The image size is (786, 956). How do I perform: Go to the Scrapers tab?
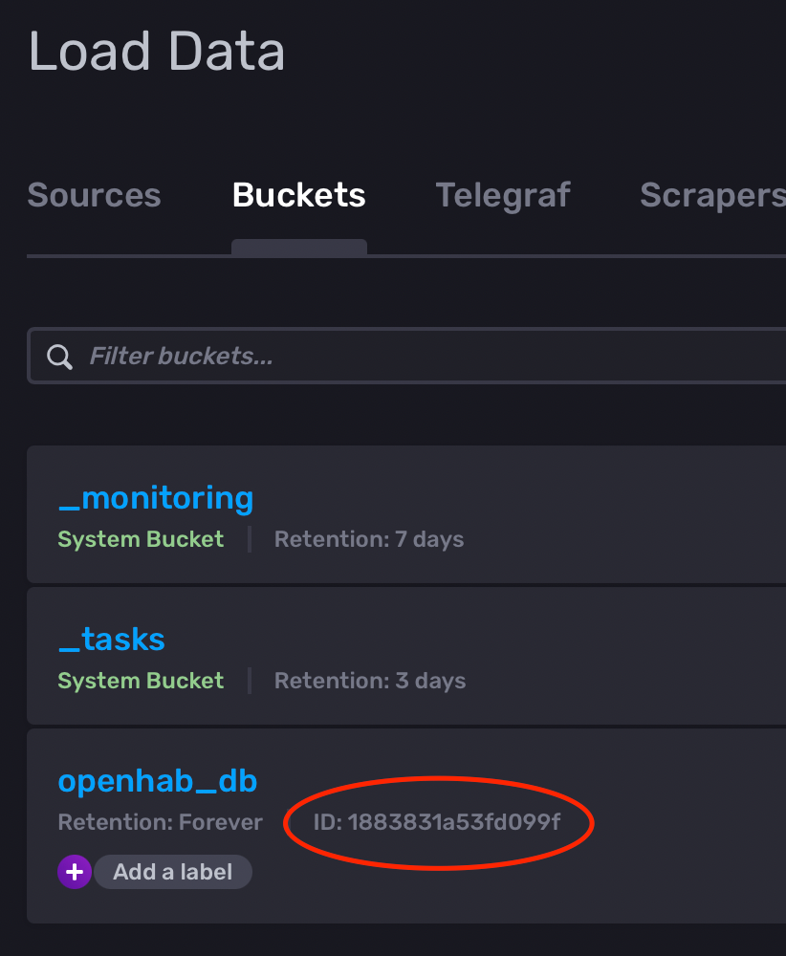click(712, 195)
